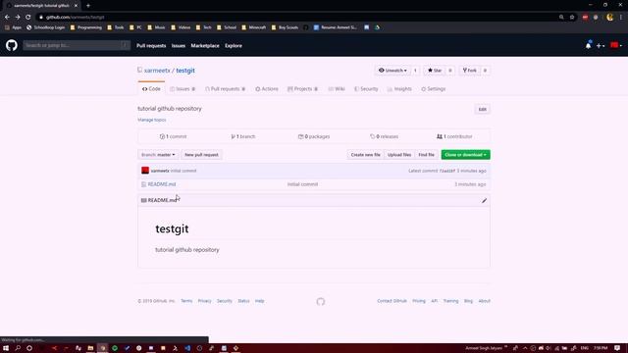Screen dimensions: 628x353
Task: Open a new browser tab
Action: (x=88, y=6)
